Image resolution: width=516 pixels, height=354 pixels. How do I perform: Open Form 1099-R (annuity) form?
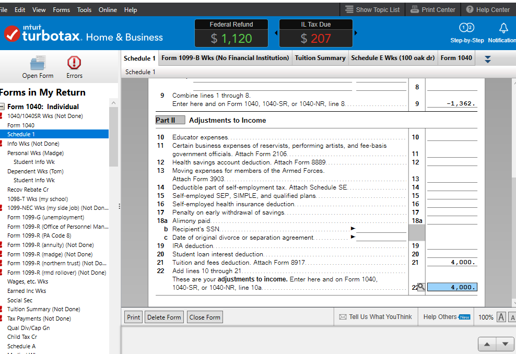[50, 245]
